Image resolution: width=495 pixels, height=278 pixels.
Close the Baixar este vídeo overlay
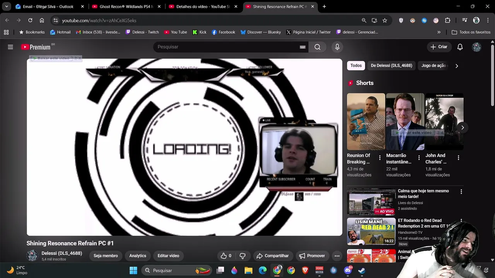pyautogui.click(x=80, y=58)
